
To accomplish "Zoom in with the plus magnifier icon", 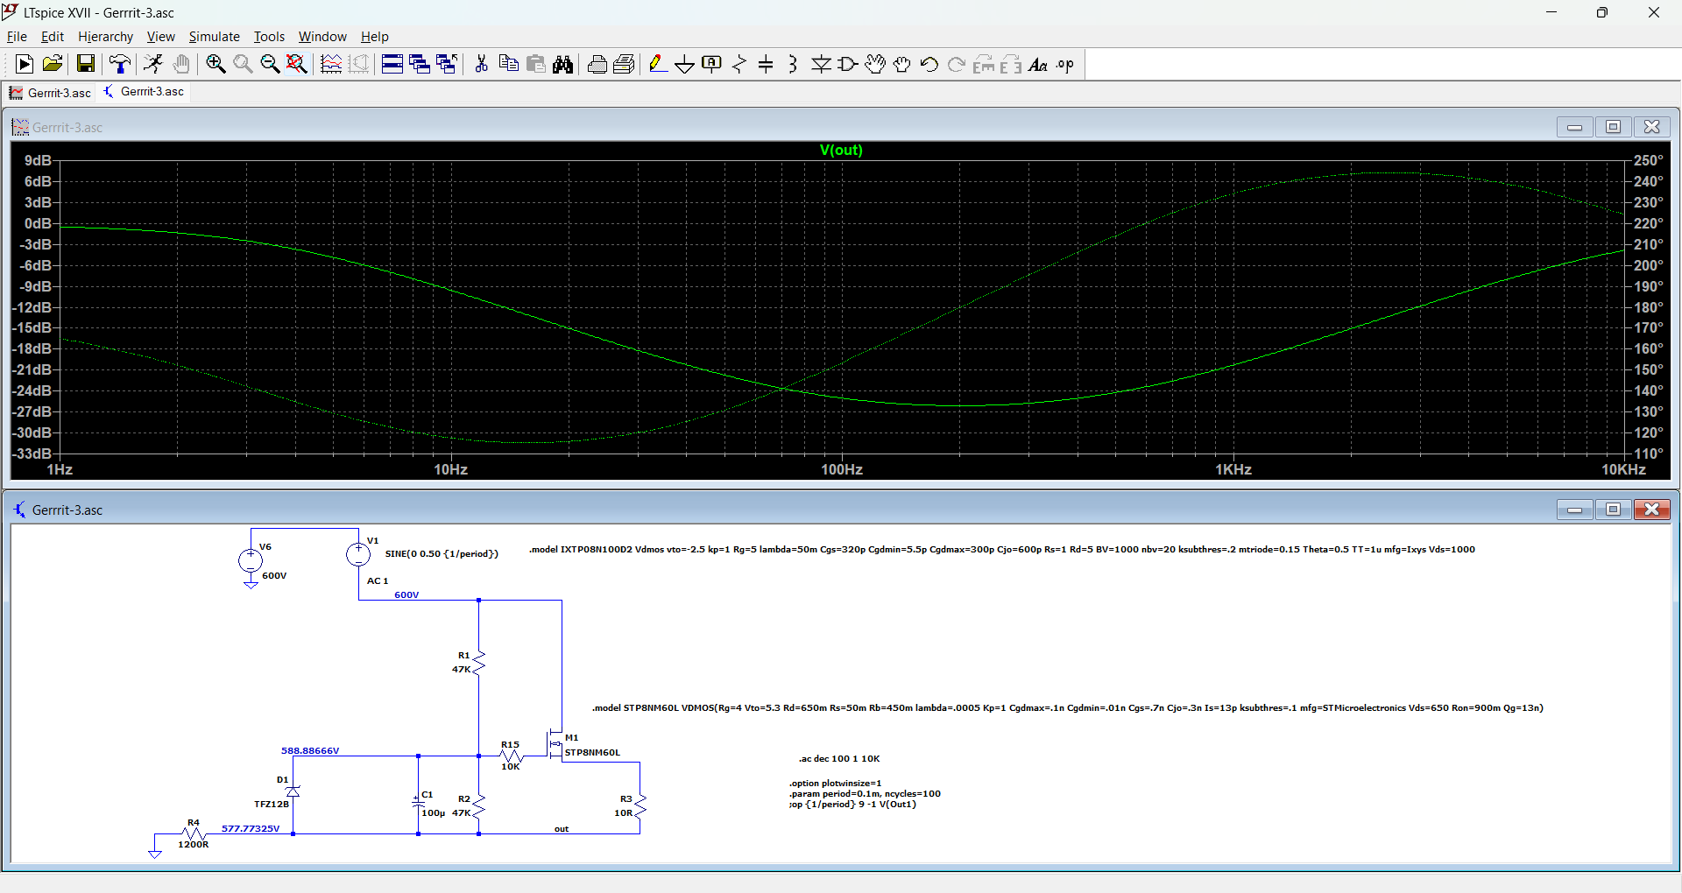I will [216, 64].
